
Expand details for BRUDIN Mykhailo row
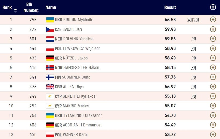[213, 20]
